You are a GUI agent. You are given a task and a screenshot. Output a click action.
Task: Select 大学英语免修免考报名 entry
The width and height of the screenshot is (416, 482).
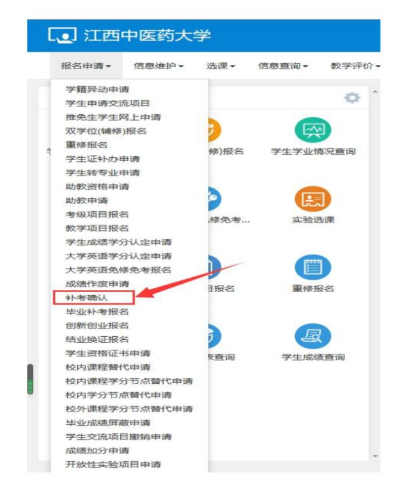click(x=118, y=270)
